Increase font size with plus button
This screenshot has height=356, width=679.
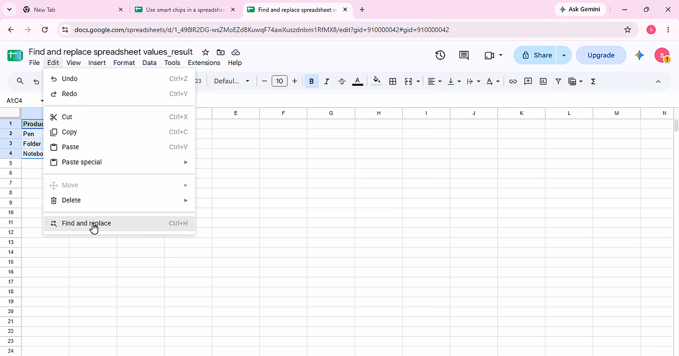[295, 81]
